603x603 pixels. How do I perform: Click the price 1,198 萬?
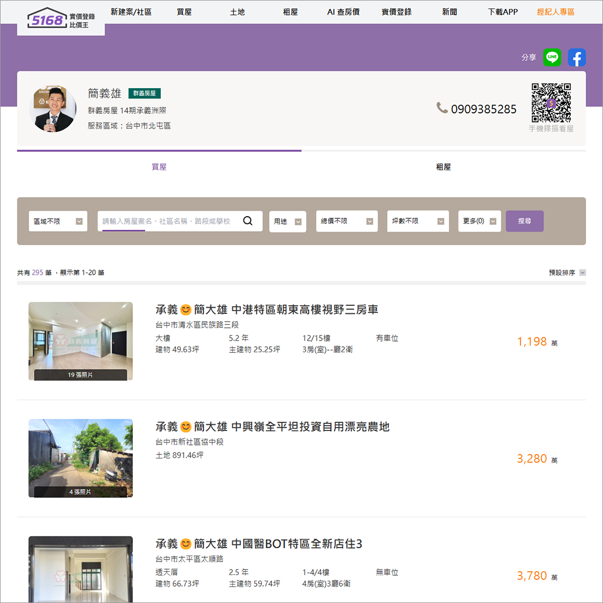pos(537,342)
